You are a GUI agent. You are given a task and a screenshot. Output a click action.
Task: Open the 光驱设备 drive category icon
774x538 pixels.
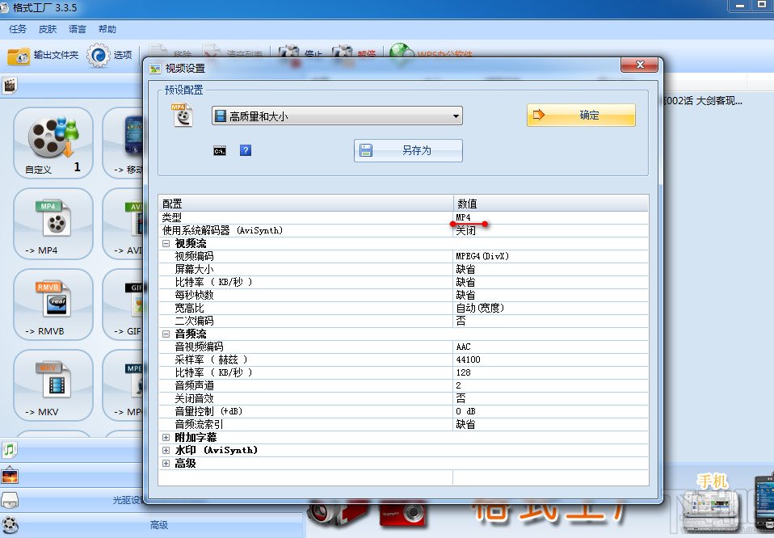10,500
